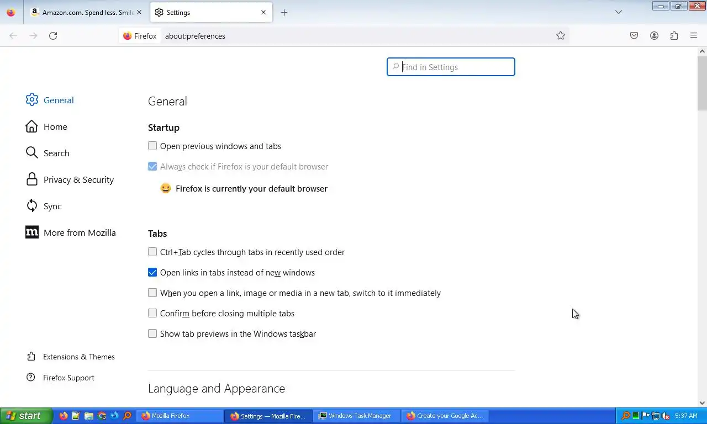Close the Settings tab
This screenshot has height=424, width=707.
(263, 12)
